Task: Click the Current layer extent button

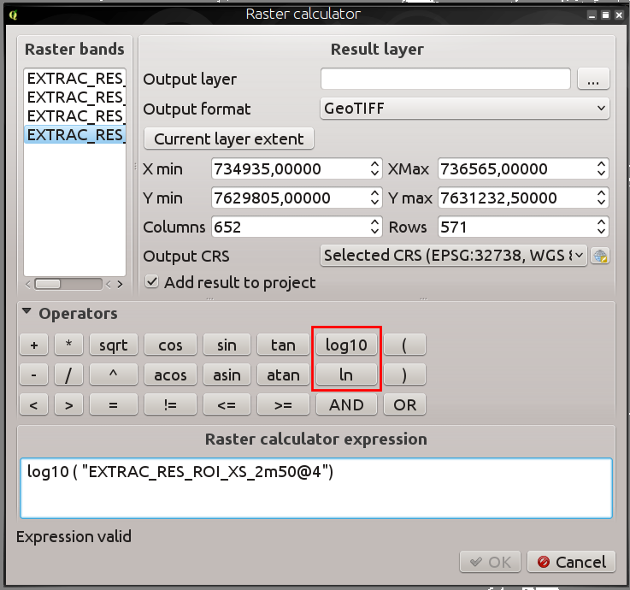Action: [x=229, y=139]
